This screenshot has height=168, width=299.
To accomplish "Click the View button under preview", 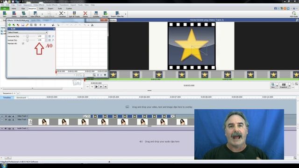I will 273,85.
